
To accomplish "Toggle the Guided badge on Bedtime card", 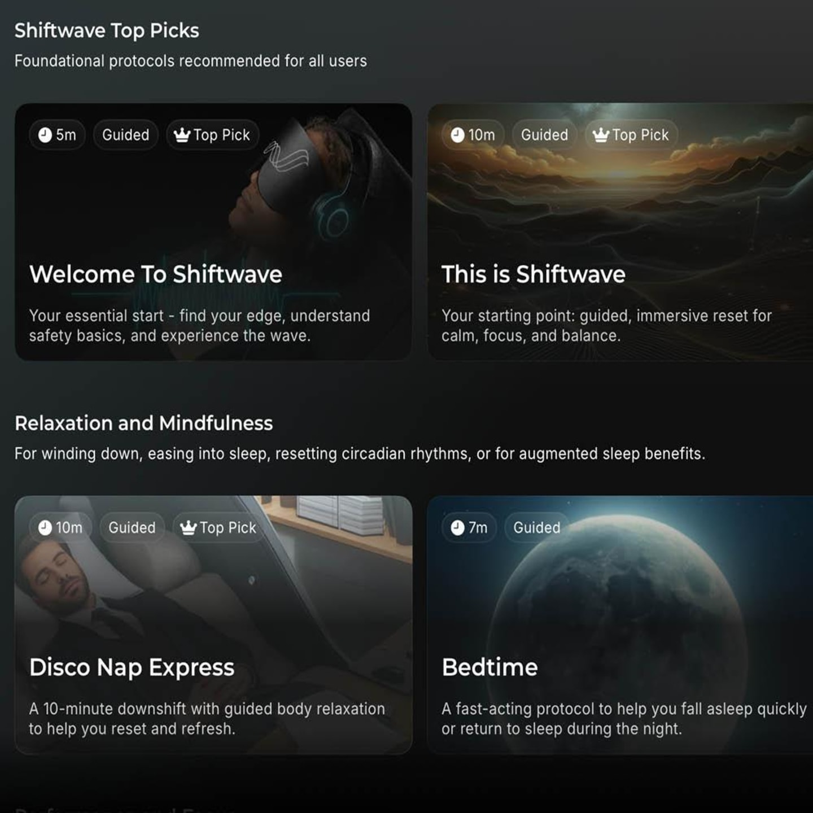I will pos(536,527).
